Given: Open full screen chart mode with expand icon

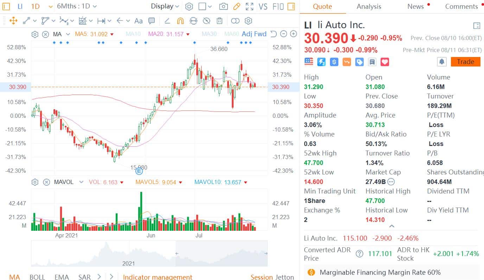Looking at the screenshot, I should pyautogui.click(x=249, y=6).
